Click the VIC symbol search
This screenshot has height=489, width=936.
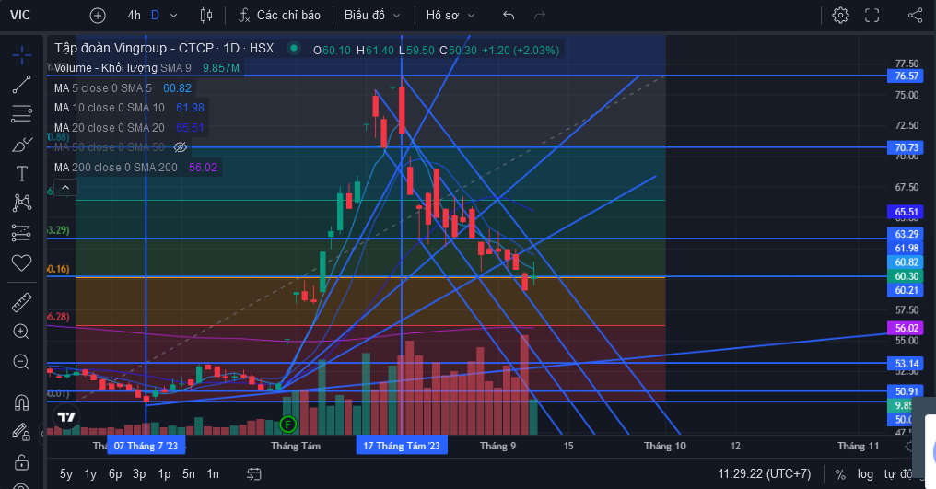pyautogui.click(x=19, y=15)
